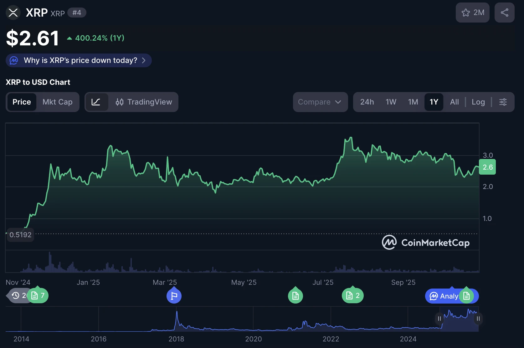Open the green news marker near May '25
The width and height of the screenshot is (524, 348).
(295, 295)
